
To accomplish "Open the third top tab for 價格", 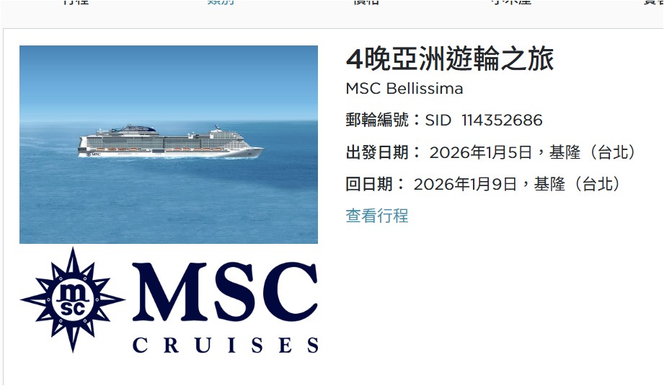I will 366,2.
